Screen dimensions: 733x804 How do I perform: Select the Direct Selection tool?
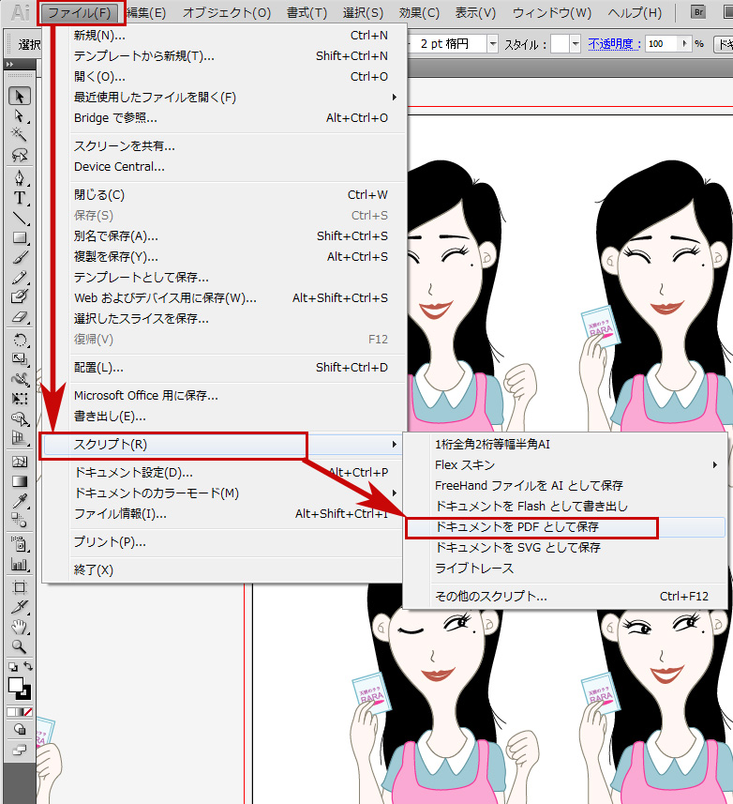pyautogui.click(x=20, y=116)
